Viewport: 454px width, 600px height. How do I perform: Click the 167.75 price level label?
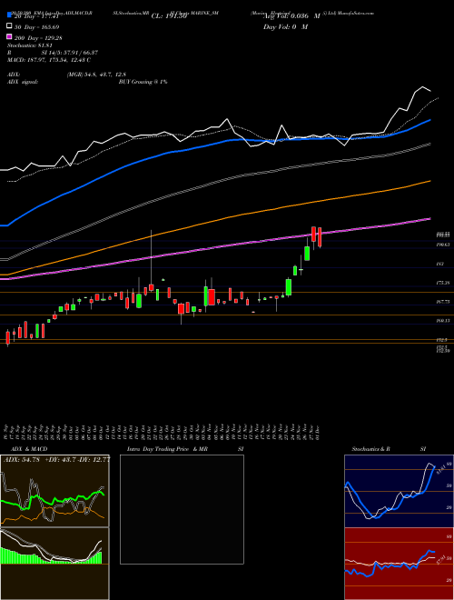click(443, 302)
